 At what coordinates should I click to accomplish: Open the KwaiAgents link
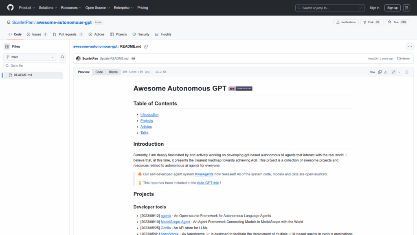tap(204, 174)
